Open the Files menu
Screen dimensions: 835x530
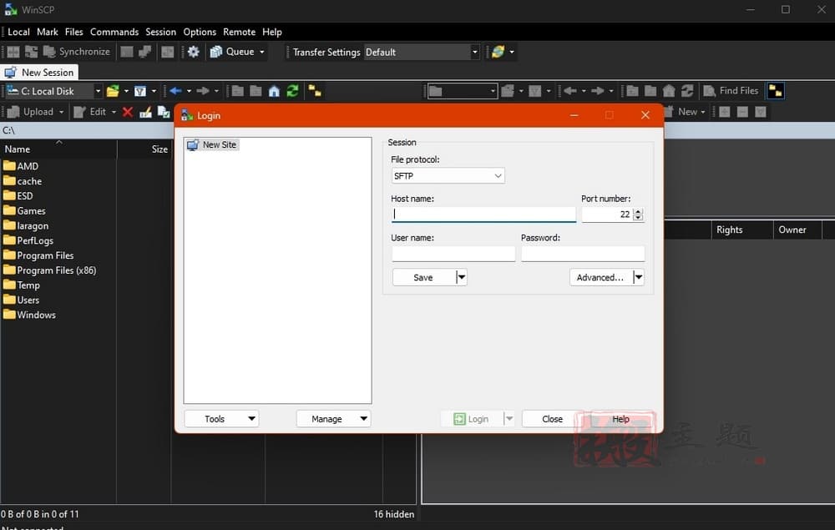(74, 32)
